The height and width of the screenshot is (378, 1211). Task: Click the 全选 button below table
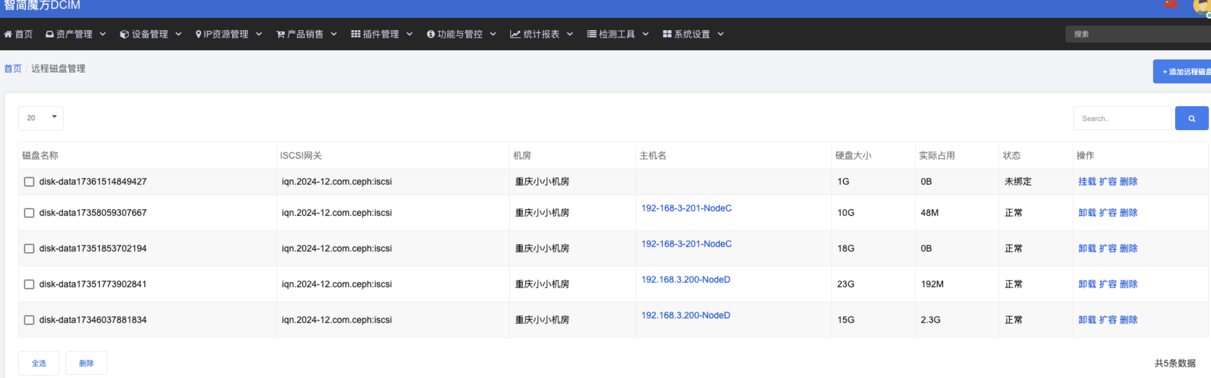(x=39, y=363)
